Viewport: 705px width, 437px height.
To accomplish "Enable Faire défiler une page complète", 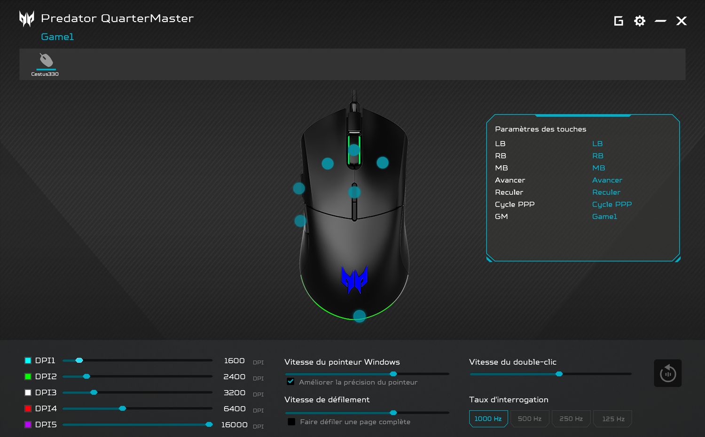I will pyautogui.click(x=291, y=422).
